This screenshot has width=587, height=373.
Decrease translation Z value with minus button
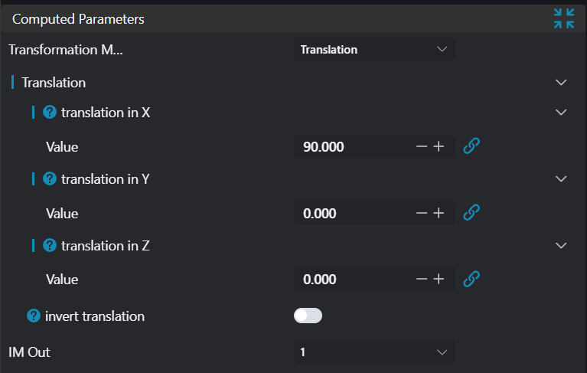(421, 280)
